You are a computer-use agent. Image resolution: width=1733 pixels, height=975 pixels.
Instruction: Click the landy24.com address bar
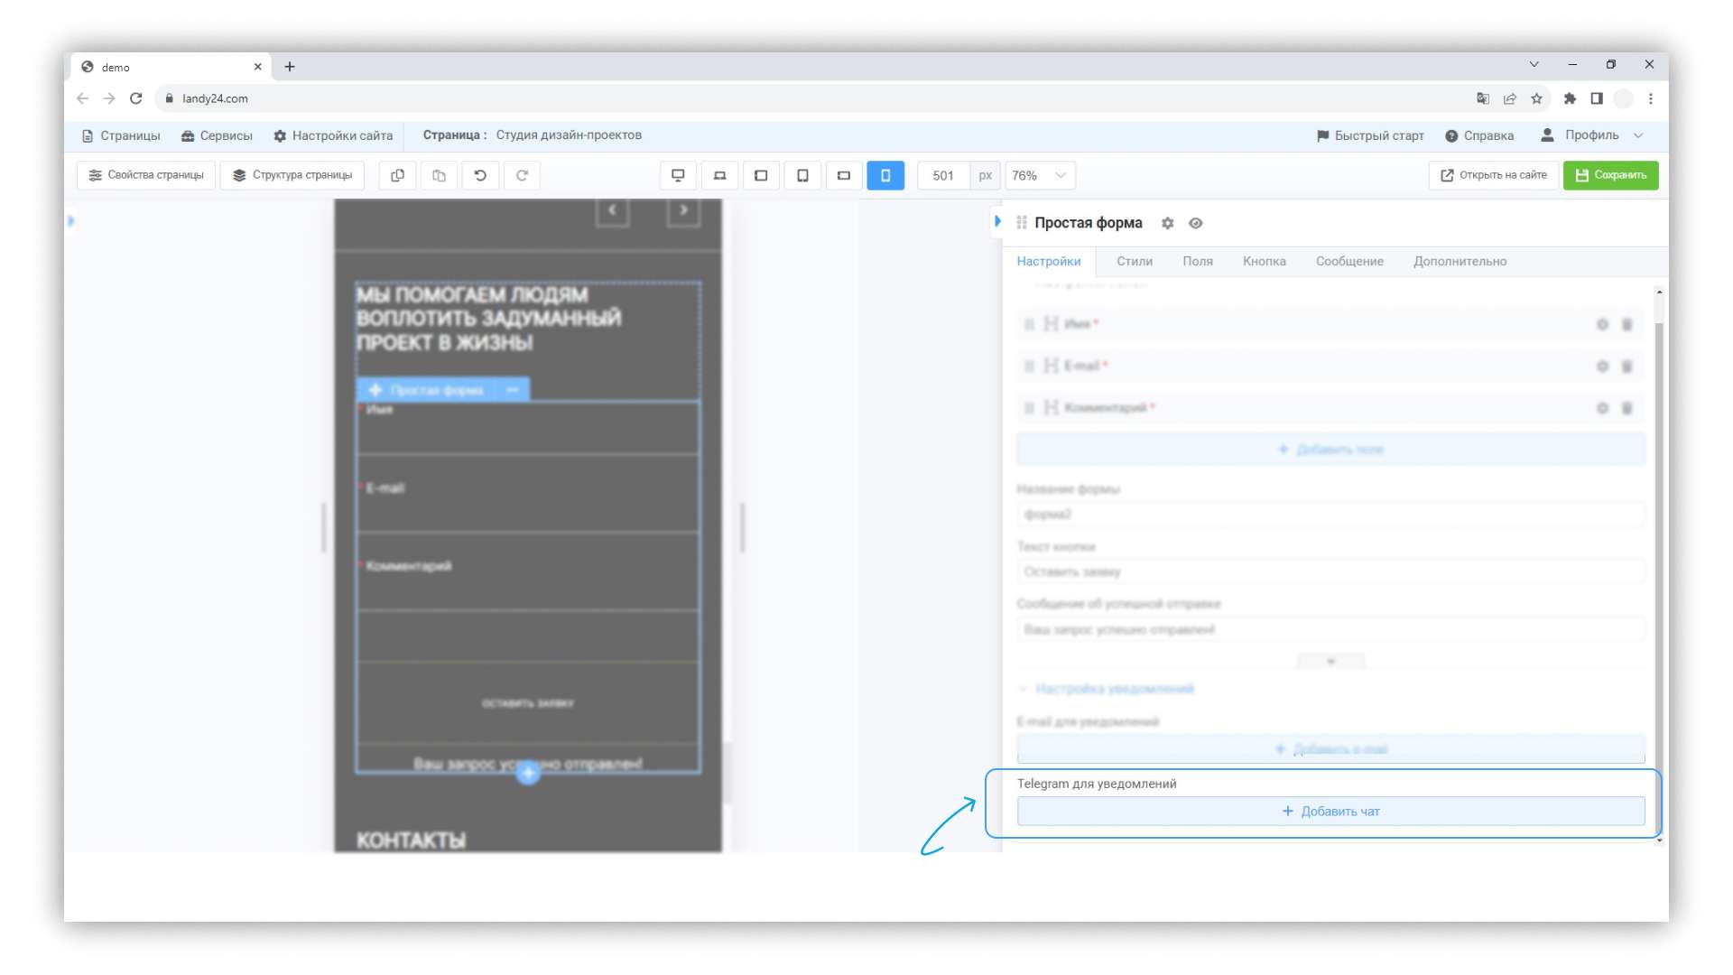pyautogui.click(x=812, y=98)
